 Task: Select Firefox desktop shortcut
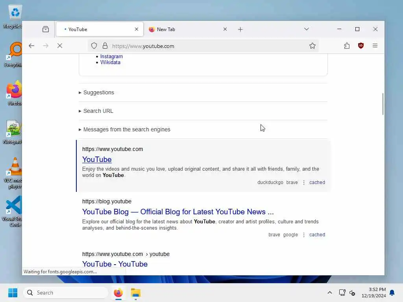14,93
